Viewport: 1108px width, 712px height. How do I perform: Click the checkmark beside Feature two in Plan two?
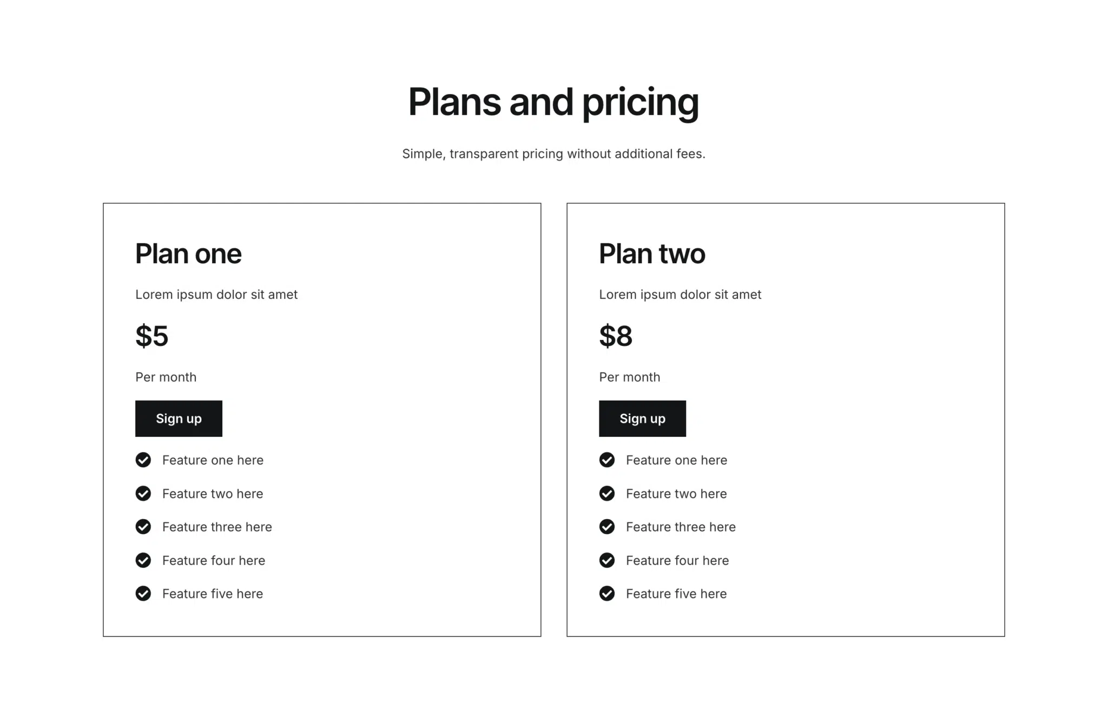pyautogui.click(x=606, y=494)
